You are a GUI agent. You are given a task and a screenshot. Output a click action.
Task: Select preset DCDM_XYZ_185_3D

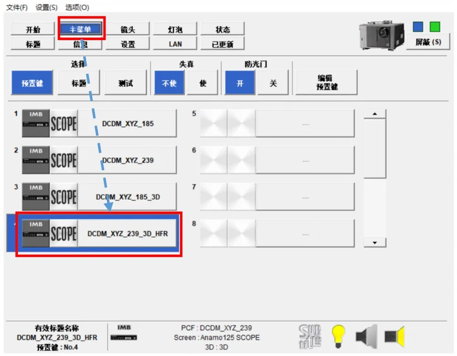click(x=128, y=197)
